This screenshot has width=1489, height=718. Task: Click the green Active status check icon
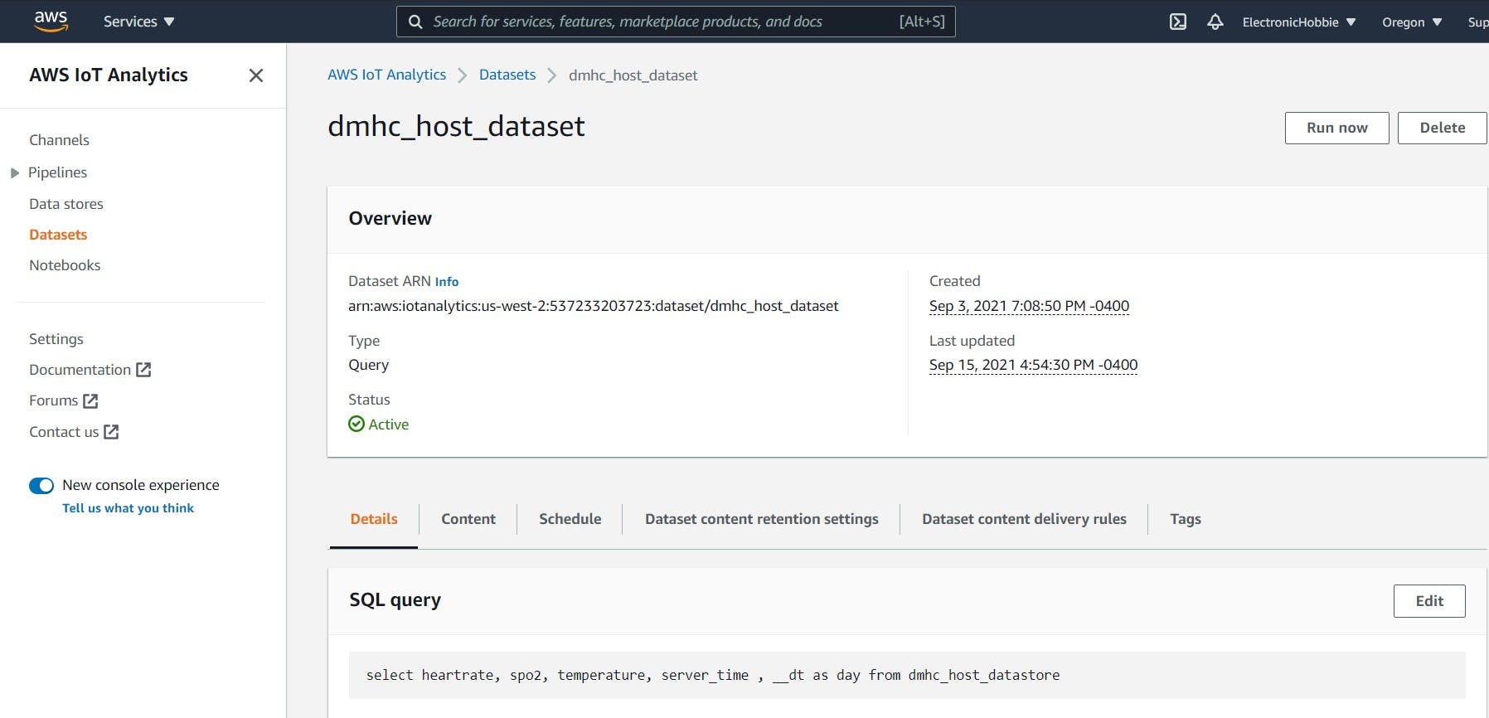coord(356,424)
